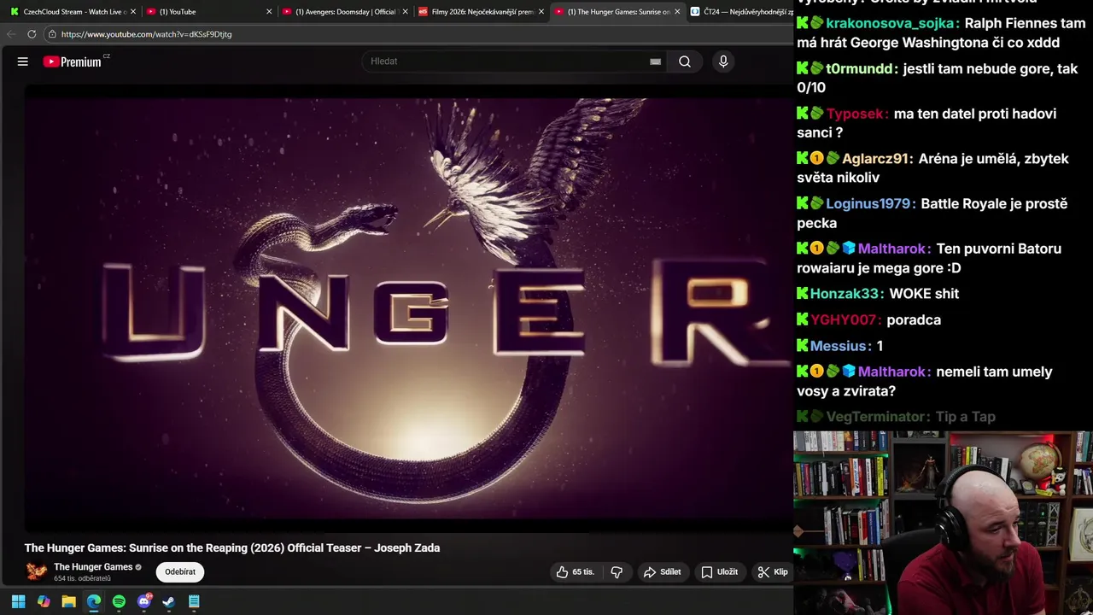Click the Hunger Games teaser video player
Screen dimensions: 1093x615
[408, 307]
